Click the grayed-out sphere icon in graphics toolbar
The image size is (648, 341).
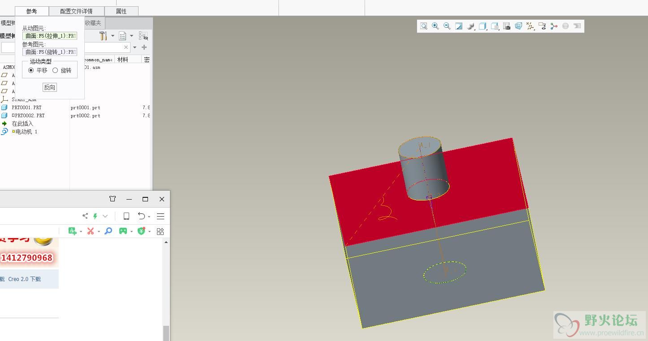tap(565, 26)
